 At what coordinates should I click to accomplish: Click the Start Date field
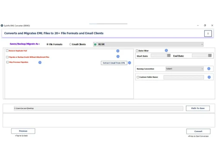pos(159,55)
